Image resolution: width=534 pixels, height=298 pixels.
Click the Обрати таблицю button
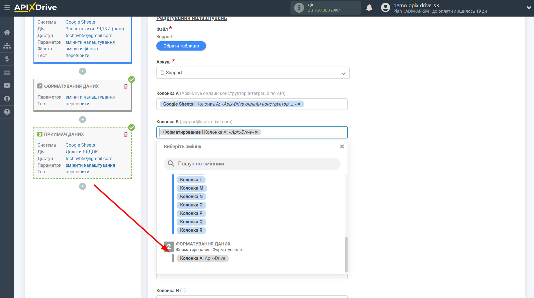pyautogui.click(x=181, y=46)
